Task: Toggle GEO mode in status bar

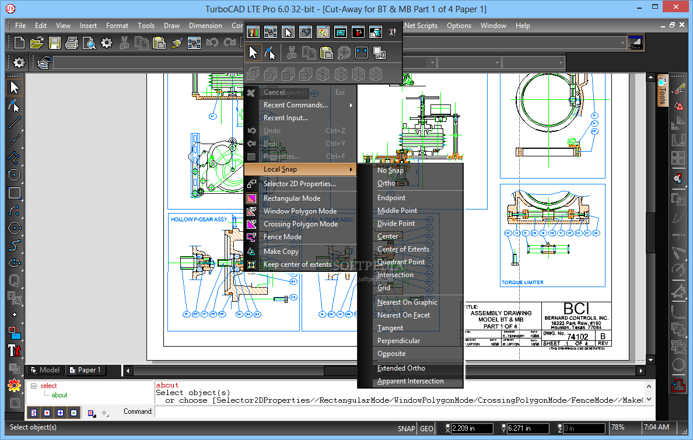Action: 426,428
